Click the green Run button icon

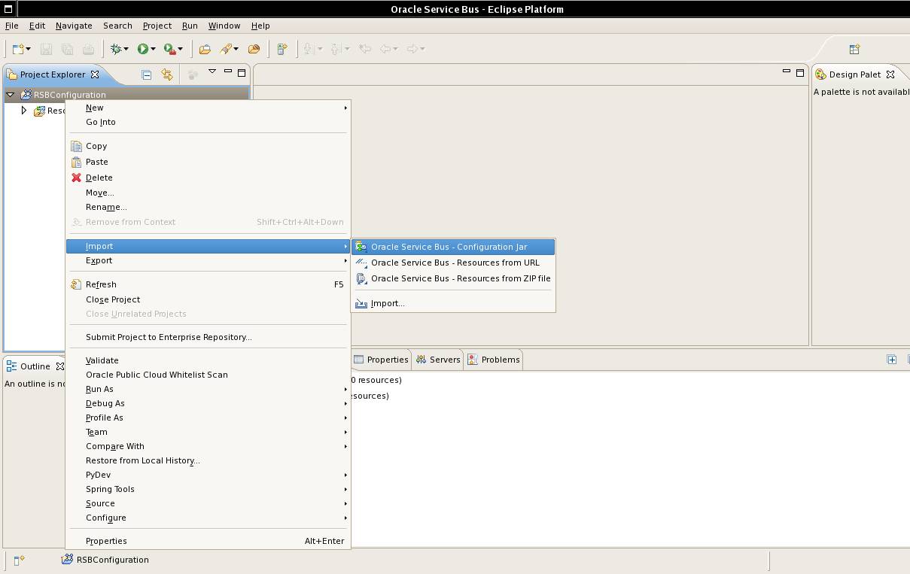(x=142, y=49)
